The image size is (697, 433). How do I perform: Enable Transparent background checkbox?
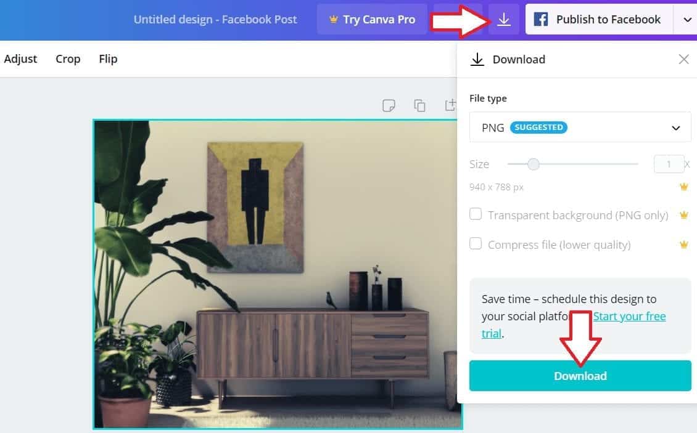pos(476,214)
